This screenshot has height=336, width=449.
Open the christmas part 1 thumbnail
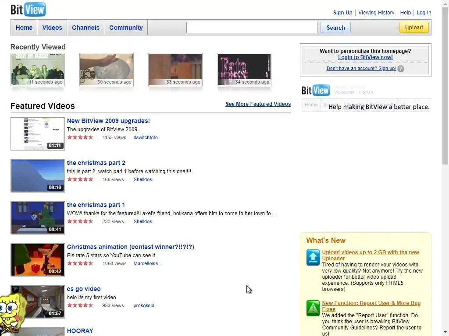pyautogui.click(x=38, y=218)
